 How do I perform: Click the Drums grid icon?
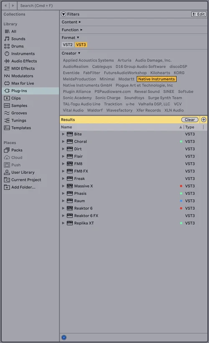pos(7,46)
